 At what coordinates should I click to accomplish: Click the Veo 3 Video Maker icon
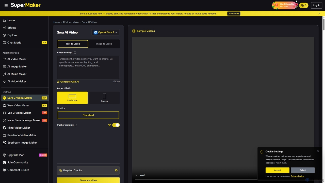pyautogui.click(x=4, y=113)
